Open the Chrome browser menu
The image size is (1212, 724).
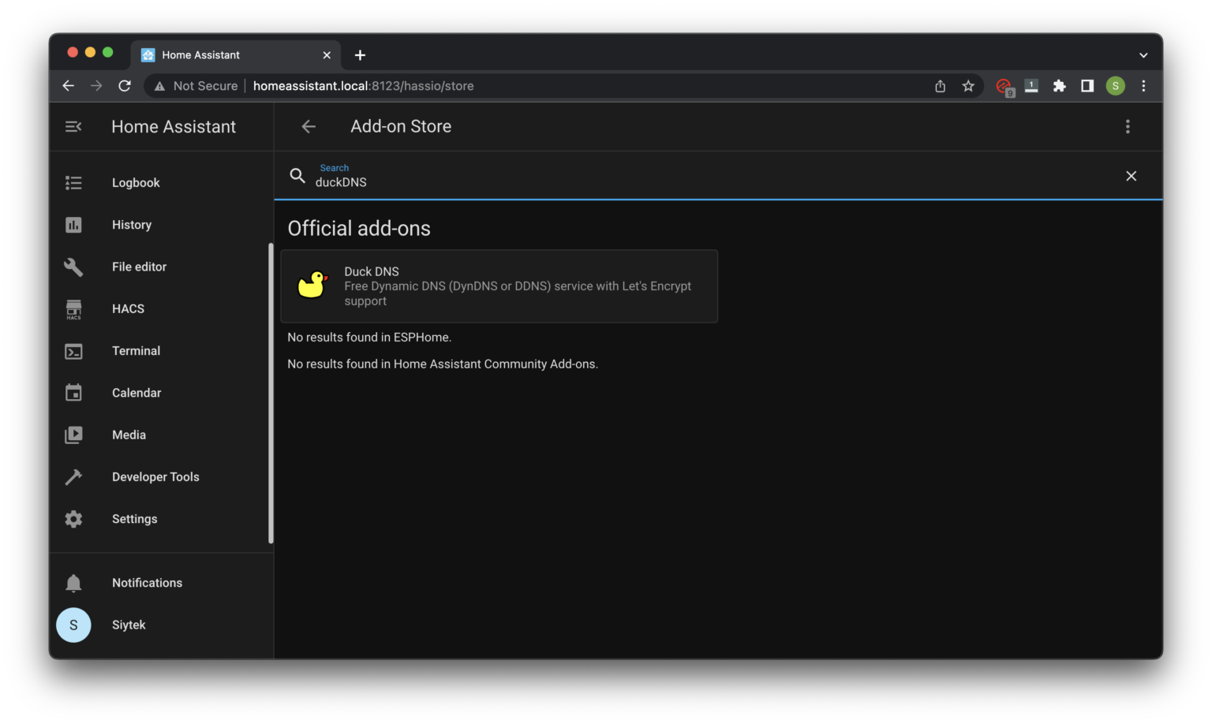tap(1143, 86)
